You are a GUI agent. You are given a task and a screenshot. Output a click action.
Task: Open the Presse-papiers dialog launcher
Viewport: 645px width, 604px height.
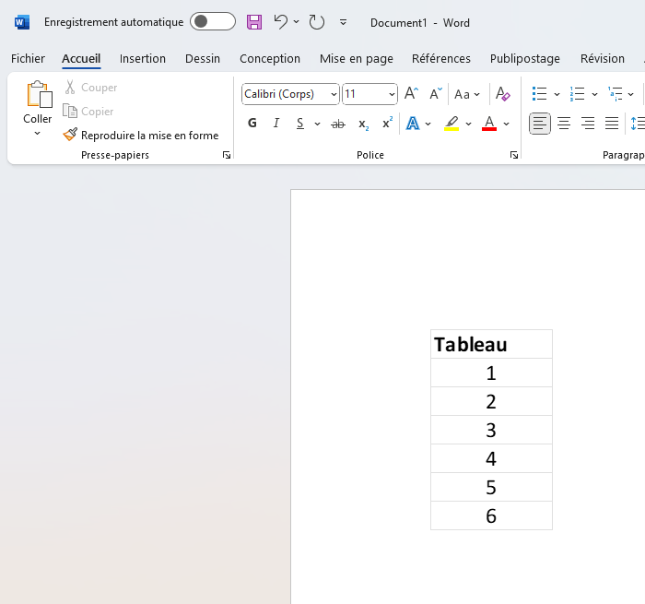[227, 155]
